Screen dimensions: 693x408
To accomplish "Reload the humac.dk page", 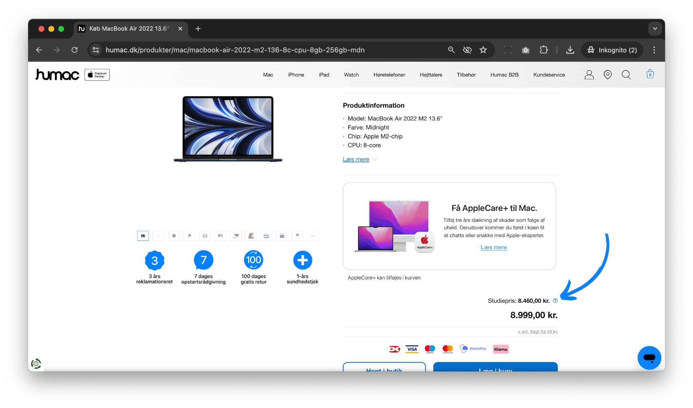I will pyautogui.click(x=74, y=50).
